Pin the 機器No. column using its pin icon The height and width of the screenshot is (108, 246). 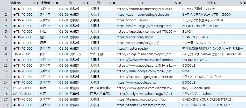pos(37,3)
